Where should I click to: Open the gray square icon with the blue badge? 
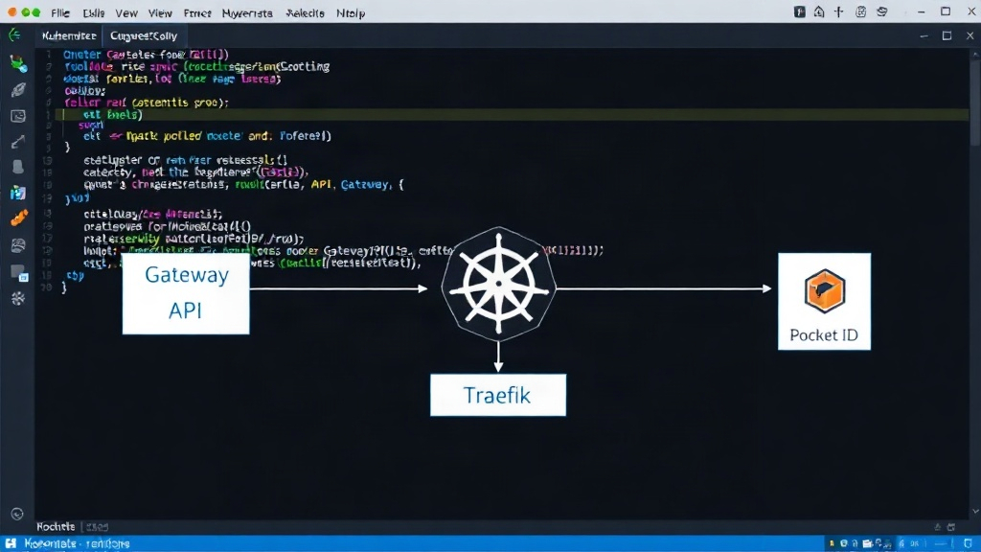[19, 273]
